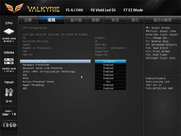
Task: Open F5 A.I FAN settings
Action: pyautogui.click(x=74, y=10)
